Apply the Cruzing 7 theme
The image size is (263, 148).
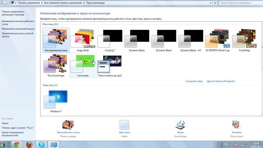click(110, 40)
